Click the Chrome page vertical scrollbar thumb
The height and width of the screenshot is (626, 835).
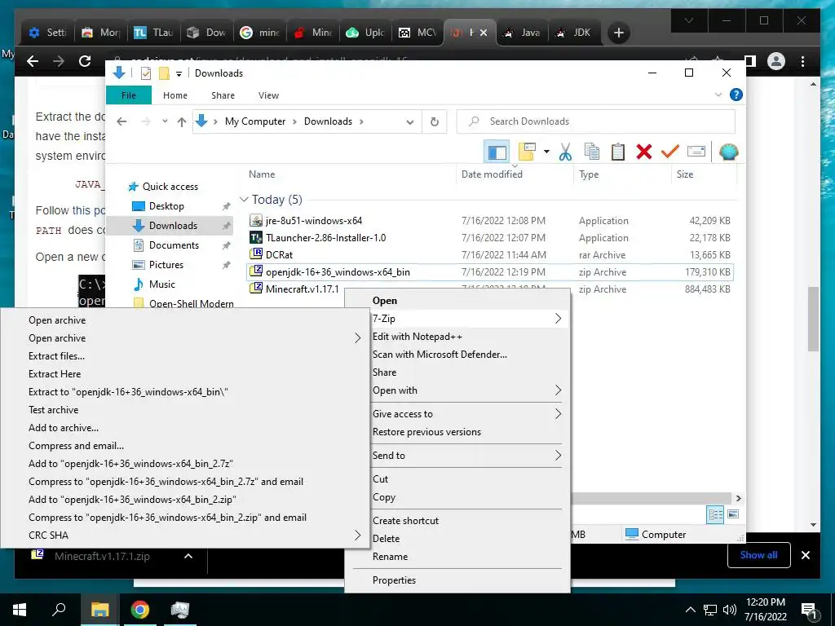tap(813, 319)
